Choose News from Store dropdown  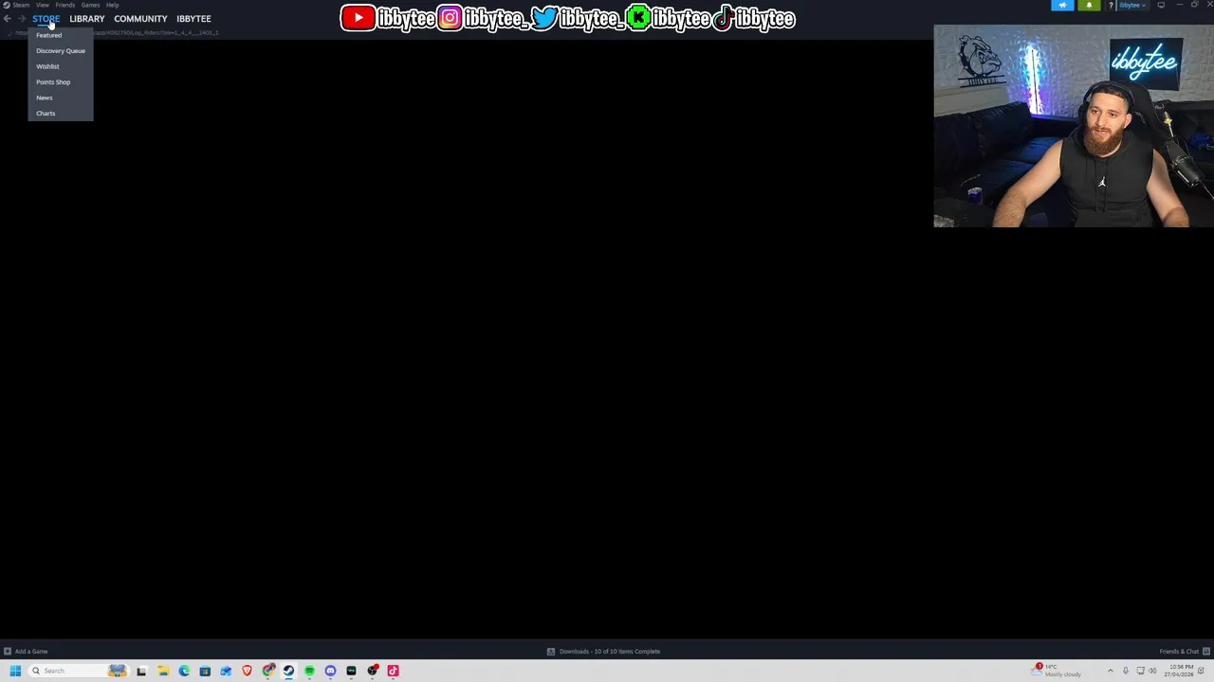tap(45, 98)
